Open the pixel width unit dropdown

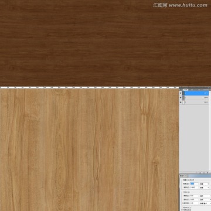[205, 184]
